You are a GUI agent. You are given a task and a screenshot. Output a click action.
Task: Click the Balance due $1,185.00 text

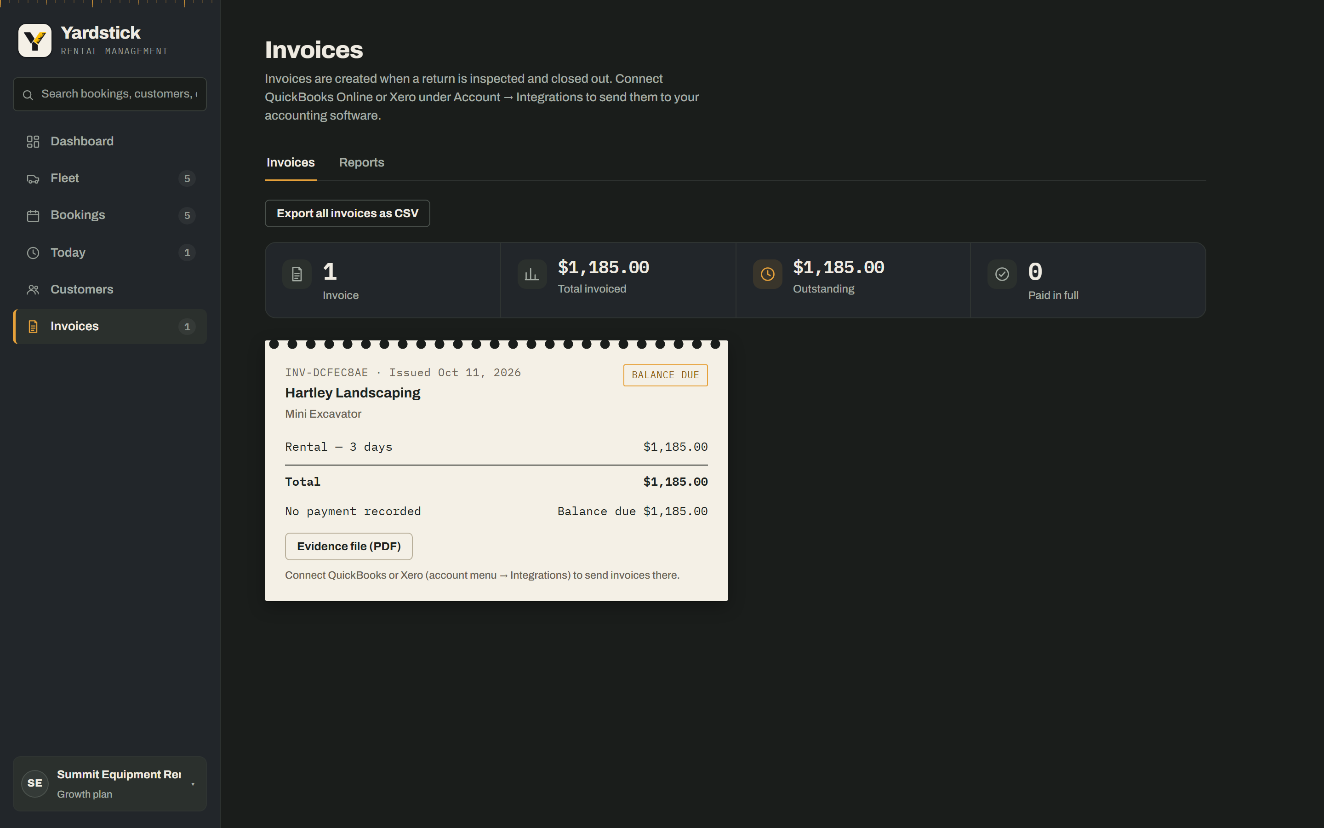click(x=633, y=512)
